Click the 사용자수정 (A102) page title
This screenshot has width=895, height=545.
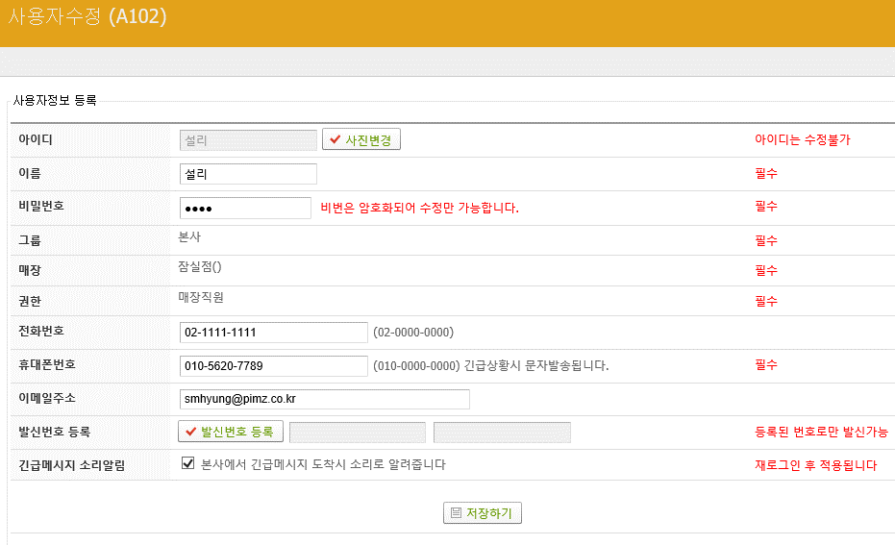pyautogui.click(x=87, y=17)
